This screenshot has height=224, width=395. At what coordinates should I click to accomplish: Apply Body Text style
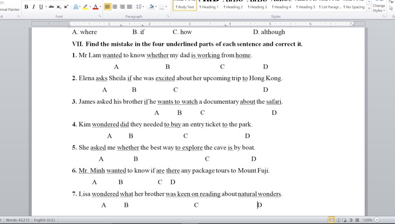point(185,5)
